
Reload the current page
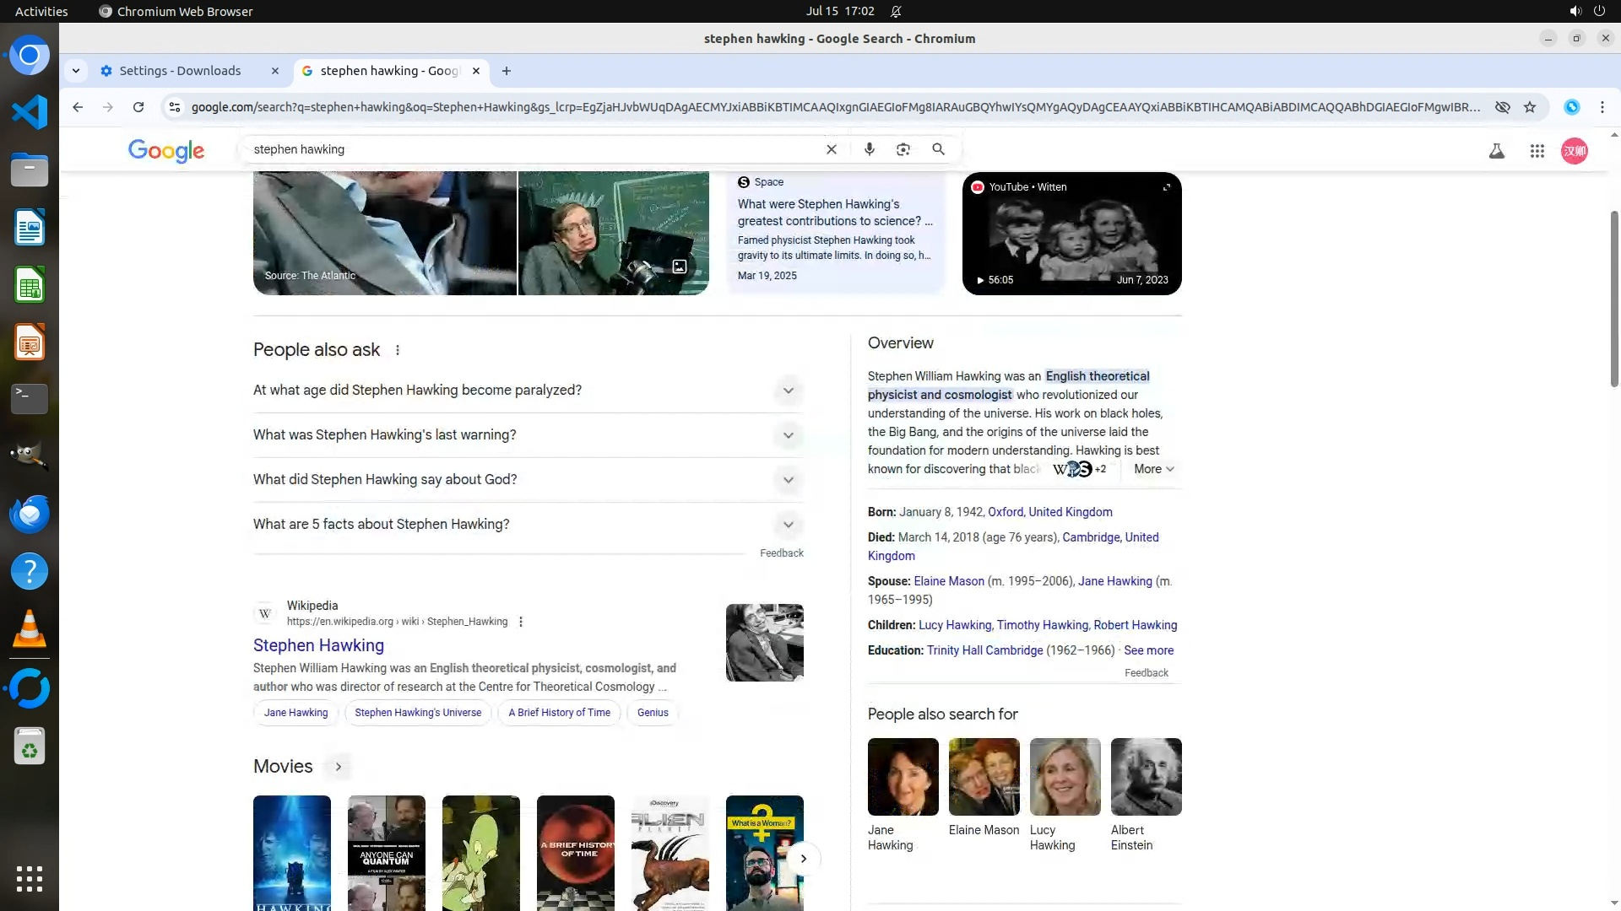pyautogui.click(x=138, y=107)
